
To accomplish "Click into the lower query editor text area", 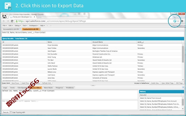I will point(70,94).
